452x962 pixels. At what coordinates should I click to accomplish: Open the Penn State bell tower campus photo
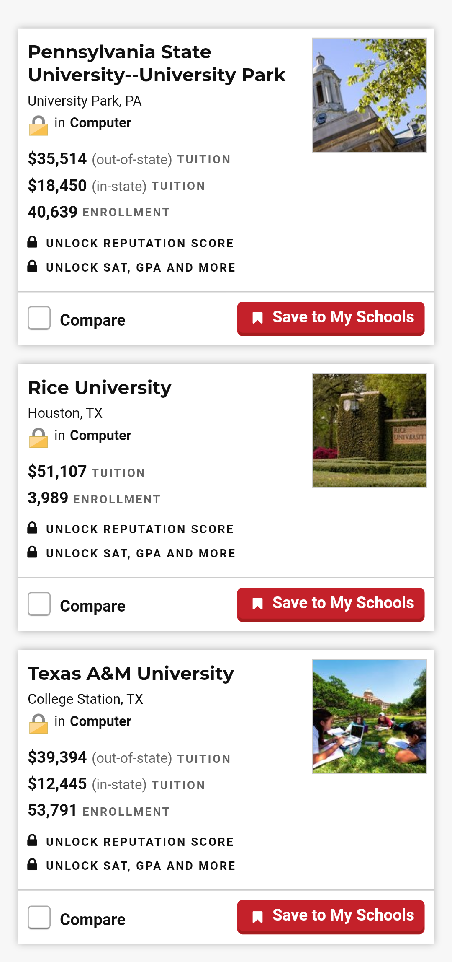tap(369, 95)
